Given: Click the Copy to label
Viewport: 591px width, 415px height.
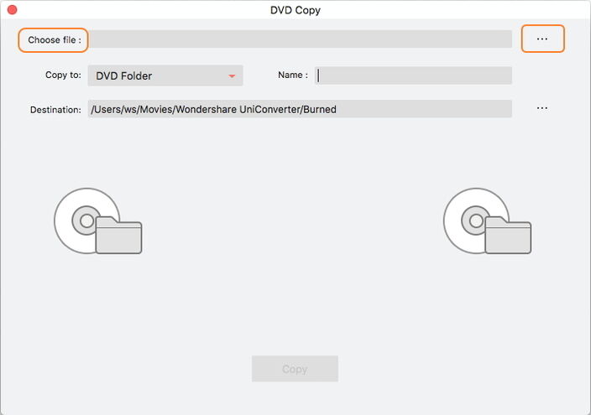Looking at the screenshot, I should 63,75.
